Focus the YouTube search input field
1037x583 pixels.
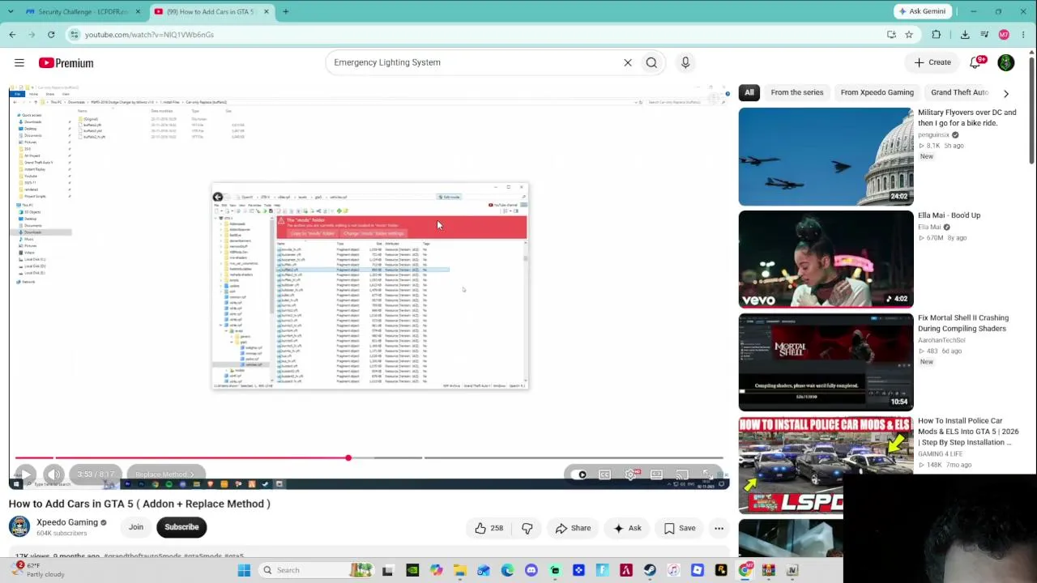coord(474,62)
